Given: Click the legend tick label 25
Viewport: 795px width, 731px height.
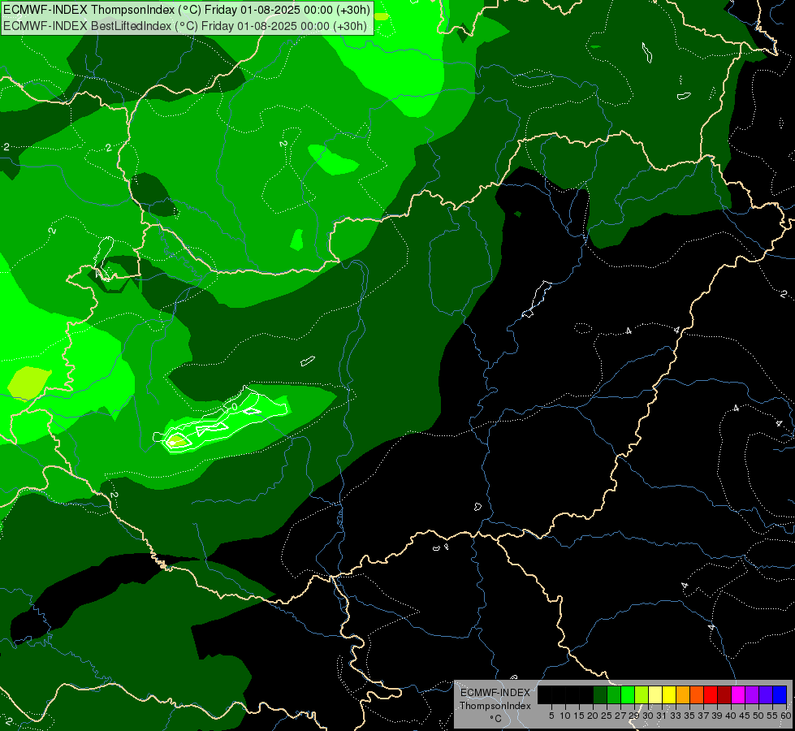Looking at the screenshot, I should (x=607, y=716).
